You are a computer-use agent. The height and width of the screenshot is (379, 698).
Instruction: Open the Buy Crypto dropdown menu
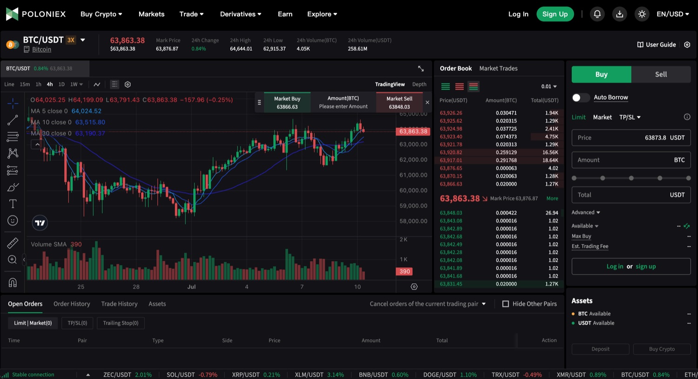101,14
